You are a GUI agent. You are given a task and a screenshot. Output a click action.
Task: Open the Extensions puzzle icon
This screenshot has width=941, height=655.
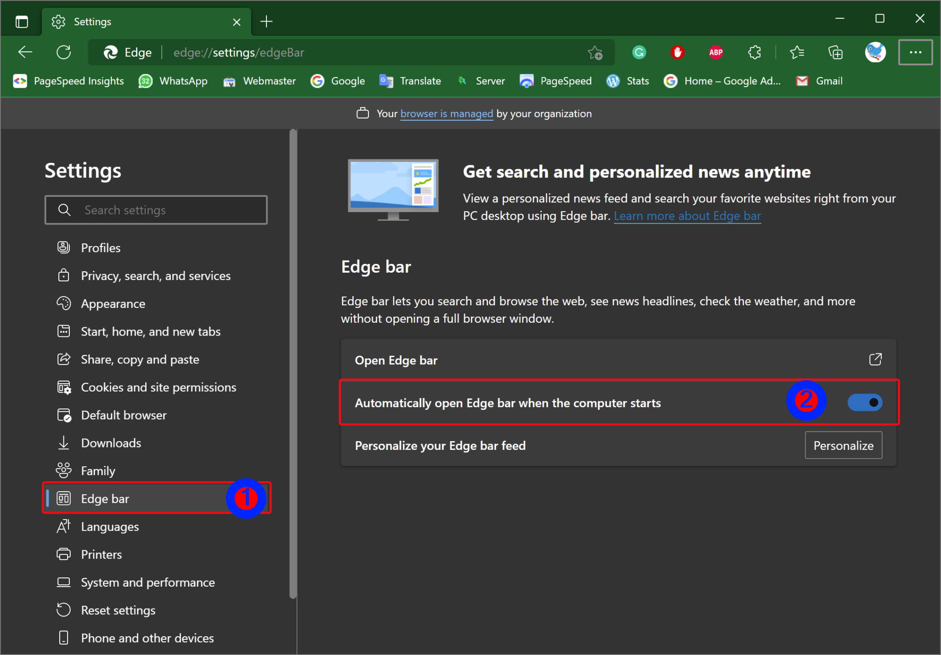click(x=754, y=52)
